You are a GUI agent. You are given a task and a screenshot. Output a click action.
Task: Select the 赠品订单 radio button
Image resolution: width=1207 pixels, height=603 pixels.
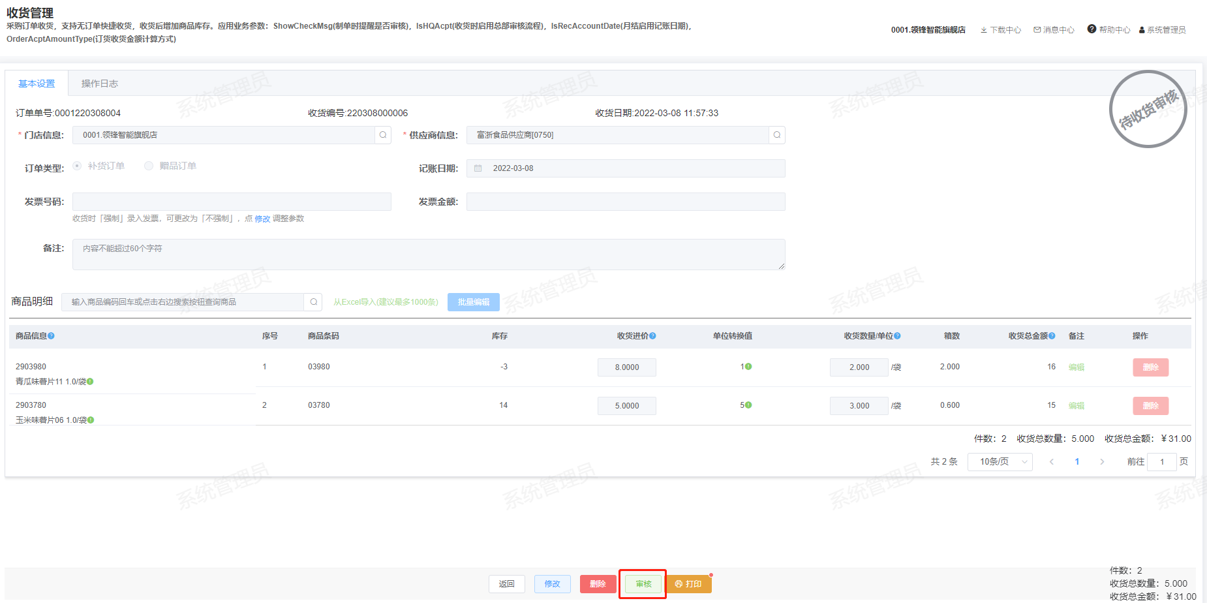pyautogui.click(x=149, y=166)
